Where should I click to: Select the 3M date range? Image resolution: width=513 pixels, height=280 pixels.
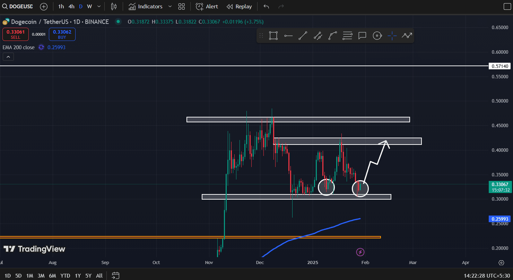[41, 275]
